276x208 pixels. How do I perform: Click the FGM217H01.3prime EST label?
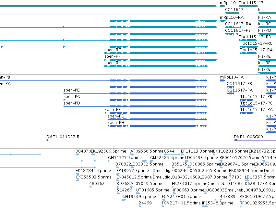point(181,197)
